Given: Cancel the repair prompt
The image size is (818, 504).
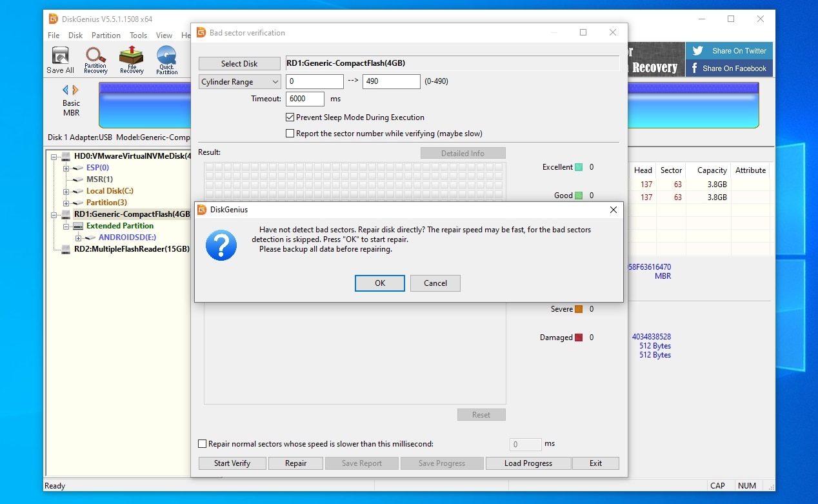Looking at the screenshot, I should pyautogui.click(x=435, y=283).
